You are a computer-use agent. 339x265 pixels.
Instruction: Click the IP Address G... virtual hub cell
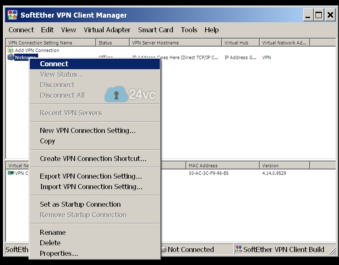pos(240,57)
